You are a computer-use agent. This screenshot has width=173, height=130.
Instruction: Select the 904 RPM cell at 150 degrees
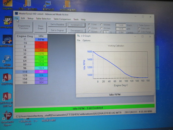tap(41, 79)
